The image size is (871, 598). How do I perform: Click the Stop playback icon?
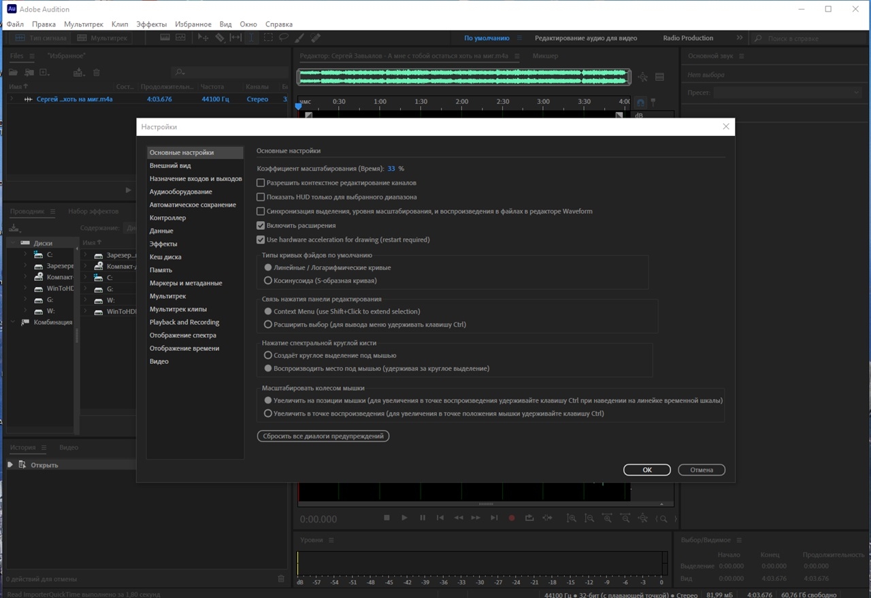(387, 518)
